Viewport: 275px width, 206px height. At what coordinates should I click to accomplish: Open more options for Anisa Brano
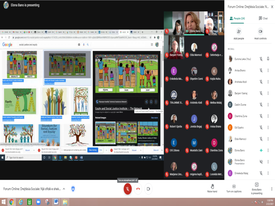click(x=268, y=70)
